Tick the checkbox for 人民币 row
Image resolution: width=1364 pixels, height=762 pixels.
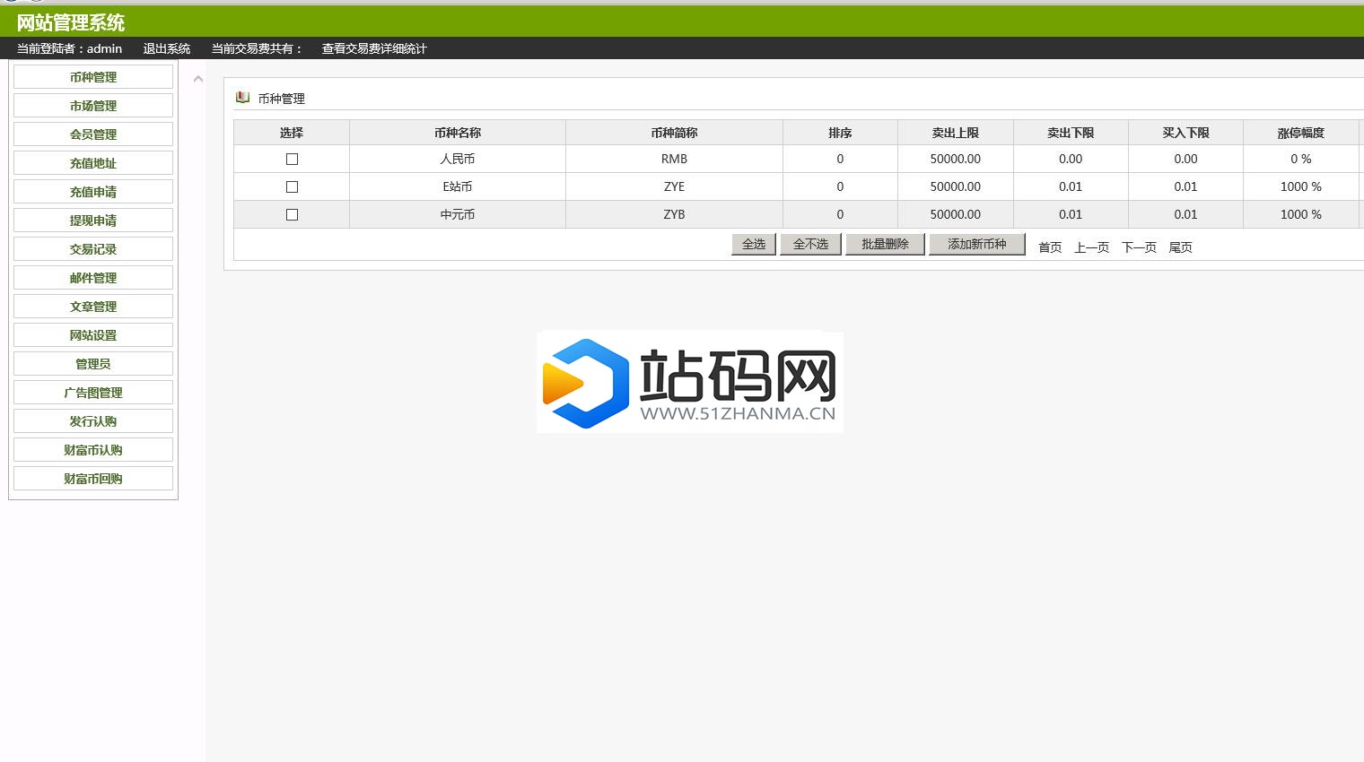pos(292,159)
